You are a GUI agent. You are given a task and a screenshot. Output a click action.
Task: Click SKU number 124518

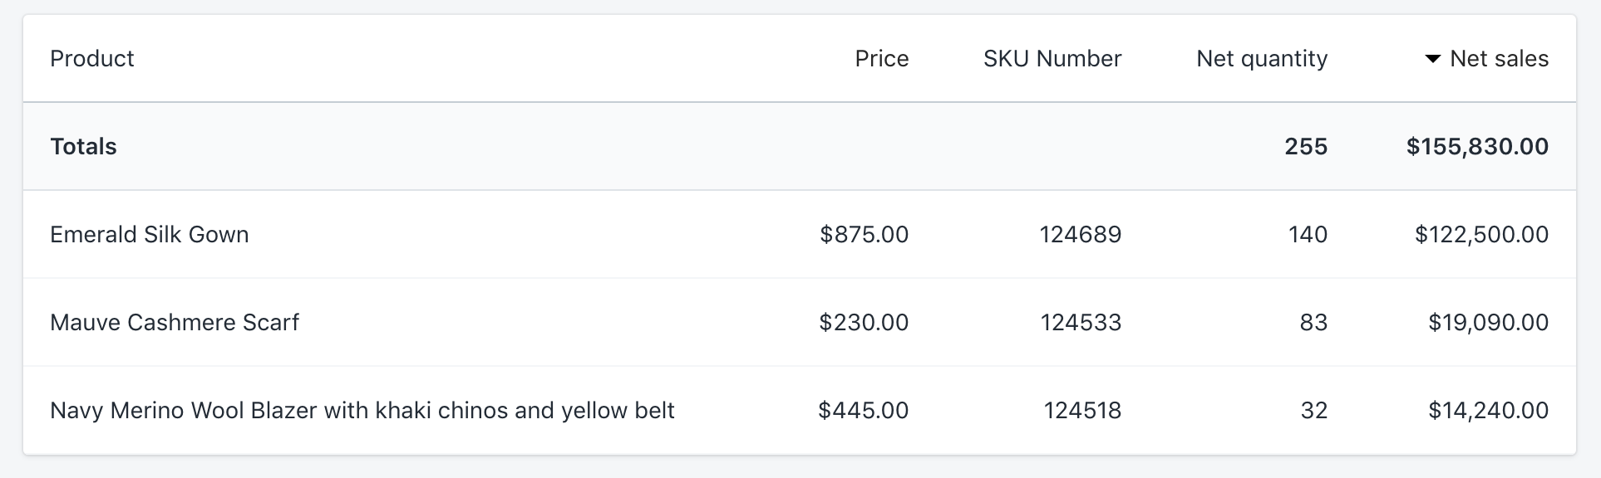point(1082,411)
